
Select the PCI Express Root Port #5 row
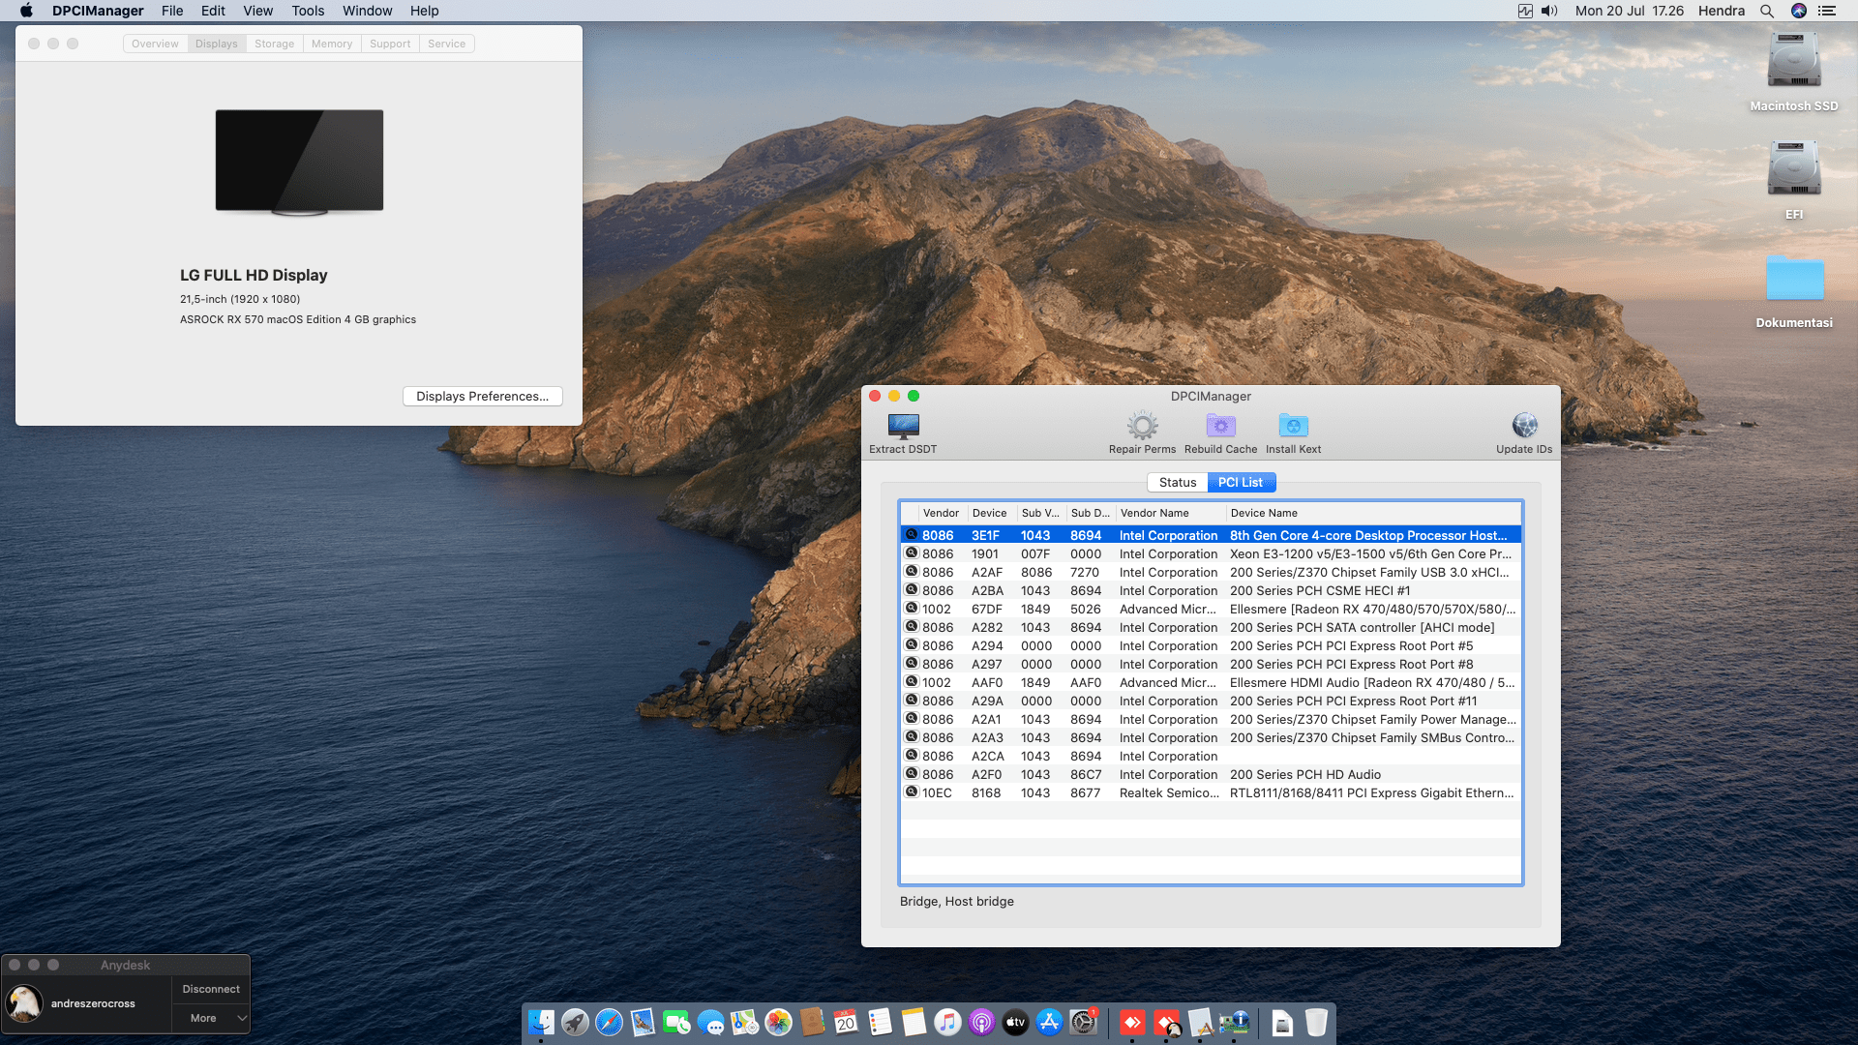pos(1211,645)
